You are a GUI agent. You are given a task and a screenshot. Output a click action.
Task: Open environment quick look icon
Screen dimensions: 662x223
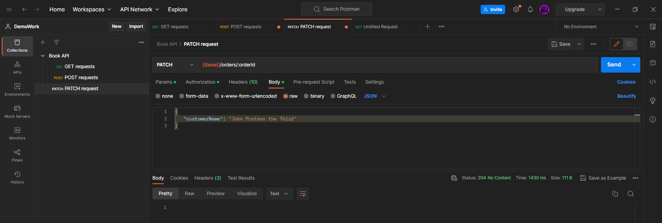coord(653,26)
